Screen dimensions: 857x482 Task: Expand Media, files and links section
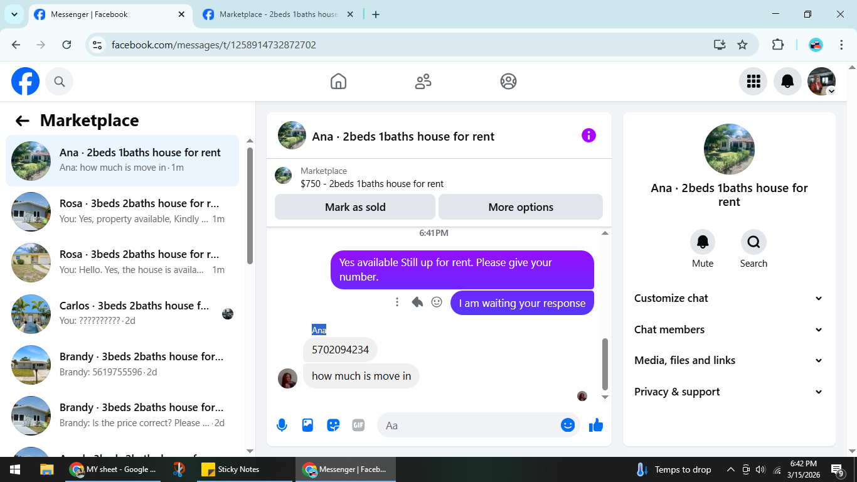[x=729, y=360]
